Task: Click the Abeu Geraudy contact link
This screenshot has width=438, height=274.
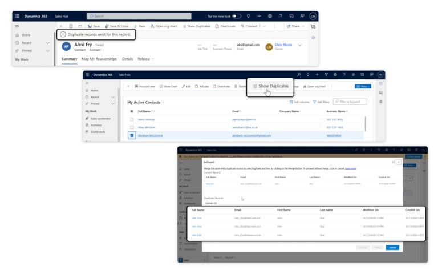Action: pos(147,119)
